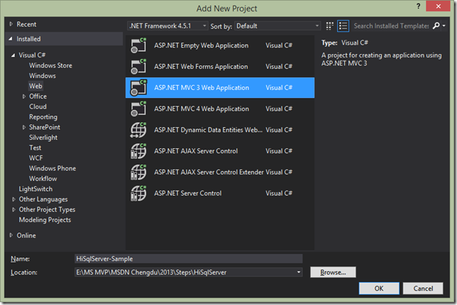Viewport: 457px width, 305px height.
Task: Select the Windows Store category
Action: click(x=50, y=65)
